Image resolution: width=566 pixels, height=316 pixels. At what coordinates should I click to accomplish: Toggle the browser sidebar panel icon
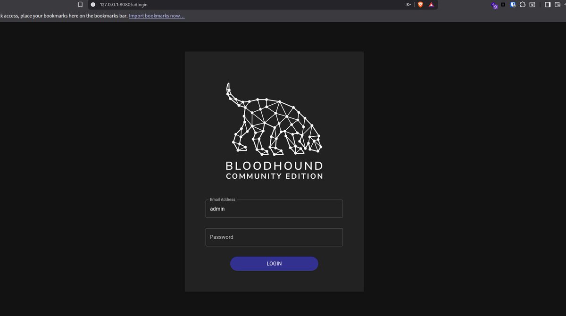coord(548,4)
